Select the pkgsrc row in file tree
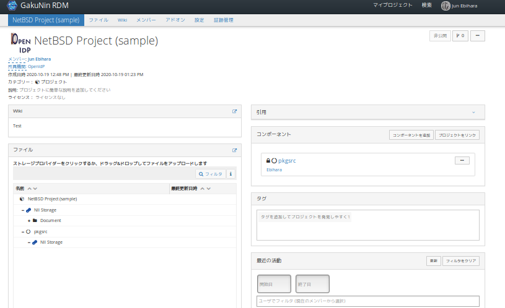The width and height of the screenshot is (505, 308). click(125, 232)
